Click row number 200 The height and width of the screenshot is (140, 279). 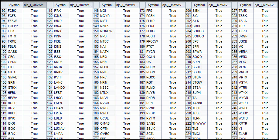pyautogui.click(x=188, y=11)
